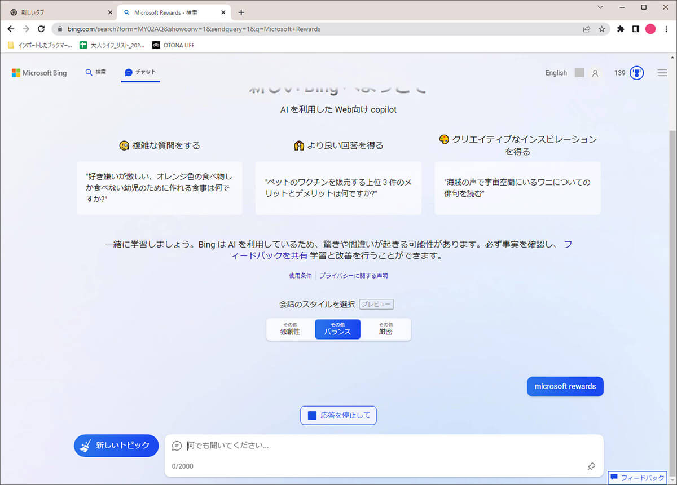The height and width of the screenshot is (485, 677).
Task: Click the 海賊の声 haiku example prompt card
Action: 517,188
